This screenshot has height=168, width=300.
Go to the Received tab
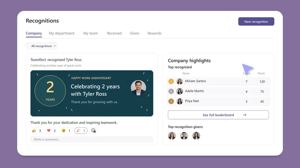click(114, 33)
